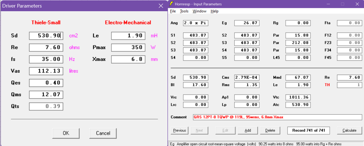Click the Cms field showing 2.79E-04
Screen dimensions: 364x146
pos(247,77)
